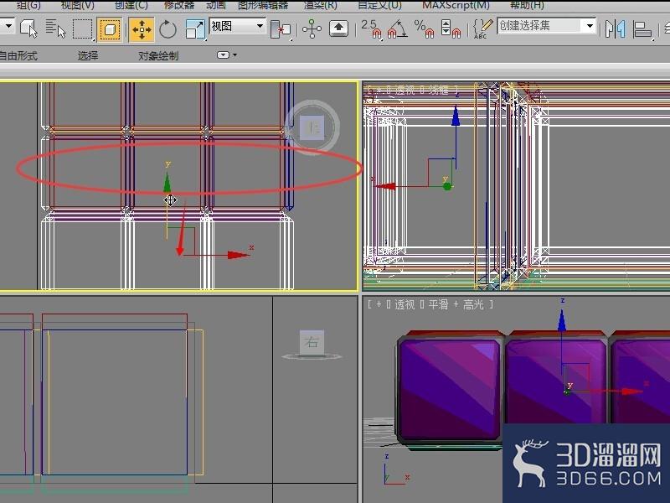This screenshot has width=670, height=503.
Task: Open Select by Name list tool
Action: 55,29
